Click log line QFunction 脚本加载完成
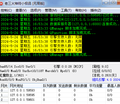The width and height of the screenshot is (120, 104). tap(48, 33)
